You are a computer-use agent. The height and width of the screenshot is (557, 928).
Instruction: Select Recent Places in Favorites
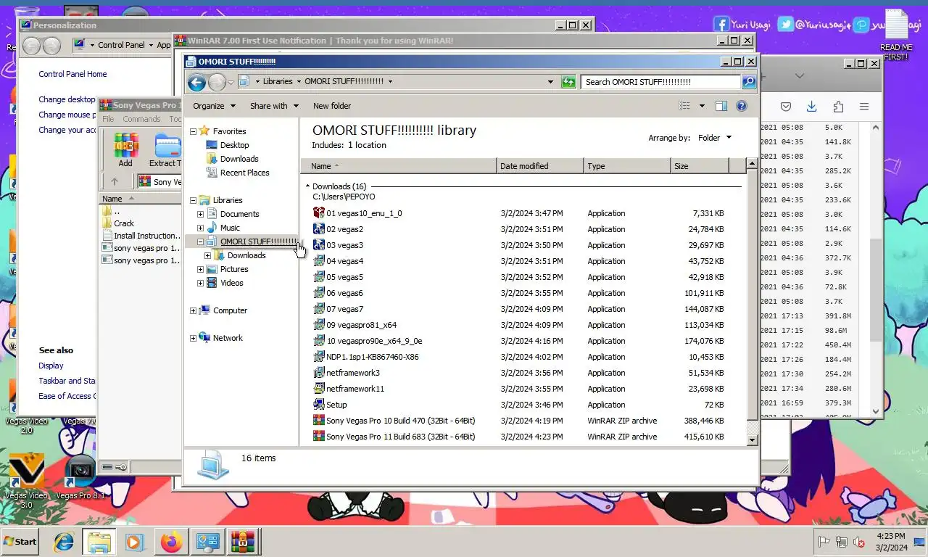point(244,173)
